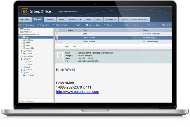Switch to the Calendar tab

(50, 19)
